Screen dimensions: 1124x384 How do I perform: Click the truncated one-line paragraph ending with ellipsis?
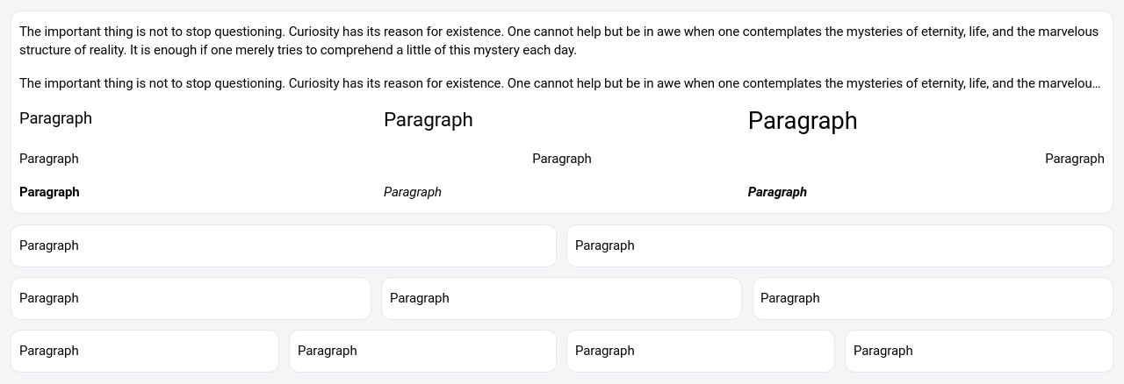(x=558, y=83)
